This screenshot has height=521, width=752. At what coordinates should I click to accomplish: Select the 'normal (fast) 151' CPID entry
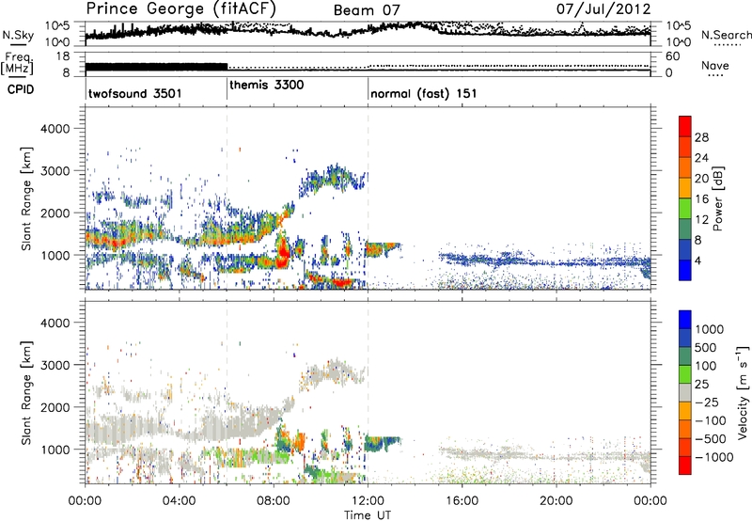[424, 93]
